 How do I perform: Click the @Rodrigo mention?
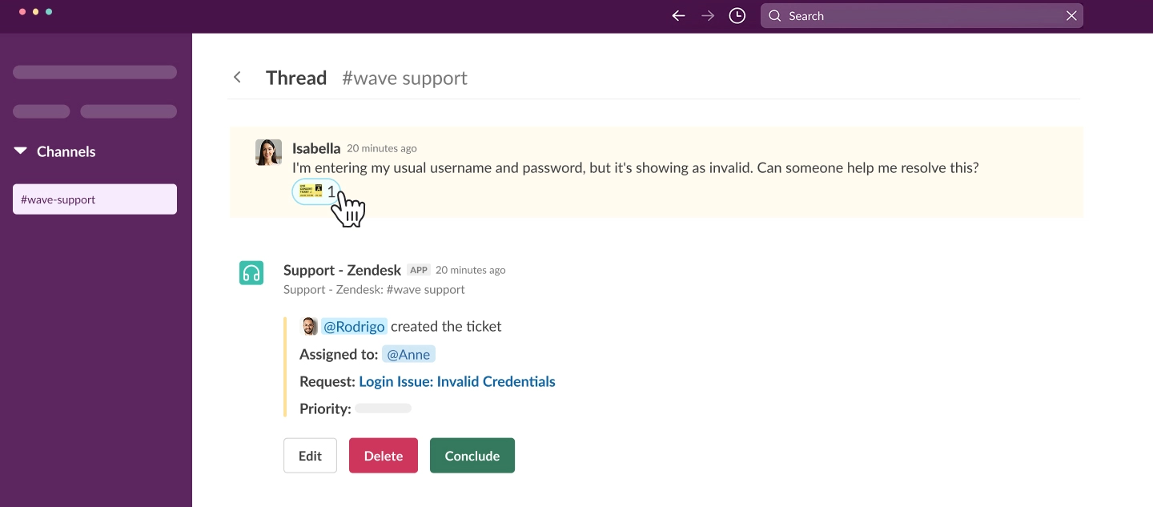pos(355,326)
